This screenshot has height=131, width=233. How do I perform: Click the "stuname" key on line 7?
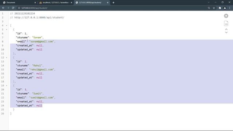pos(23,37)
